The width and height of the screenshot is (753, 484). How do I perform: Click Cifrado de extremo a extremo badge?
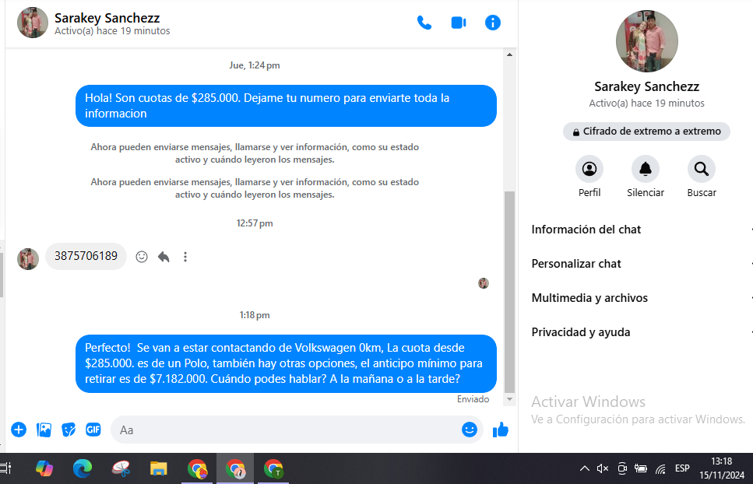point(646,132)
